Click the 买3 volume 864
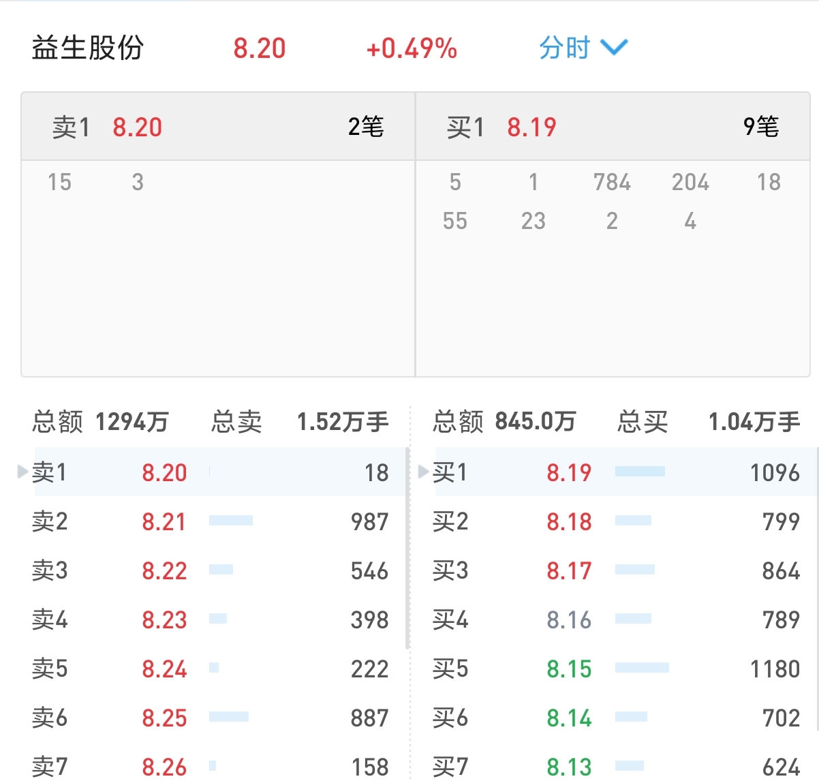Viewport: 819px width, 781px height. coord(781,570)
